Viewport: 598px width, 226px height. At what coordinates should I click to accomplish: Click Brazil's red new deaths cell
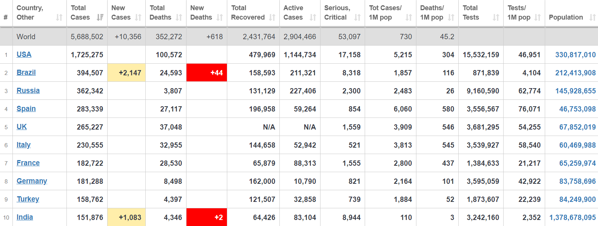pos(207,73)
